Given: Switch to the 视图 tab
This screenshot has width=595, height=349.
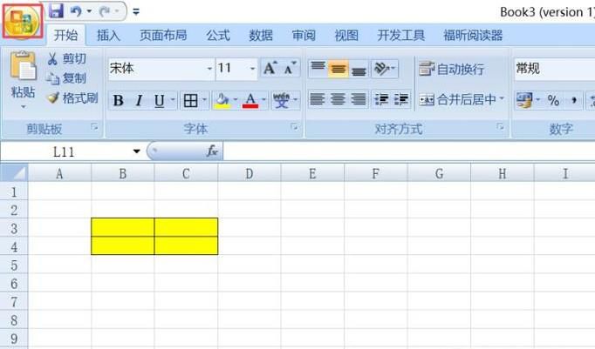Looking at the screenshot, I should 346,35.
